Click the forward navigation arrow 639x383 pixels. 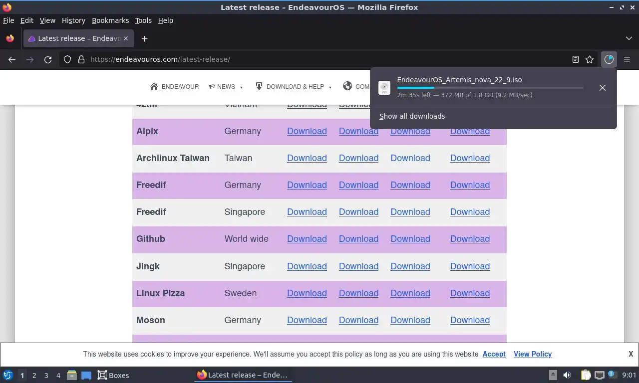30,59
